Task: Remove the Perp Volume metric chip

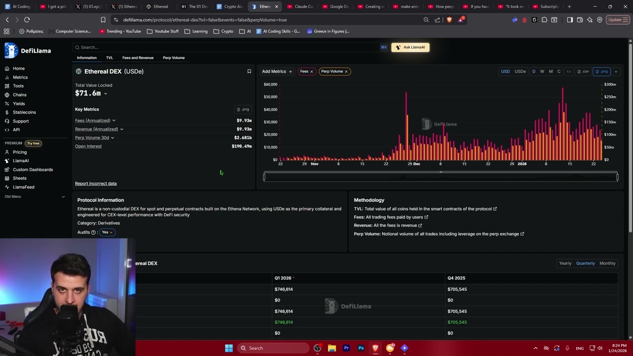Action: (346, 71)
